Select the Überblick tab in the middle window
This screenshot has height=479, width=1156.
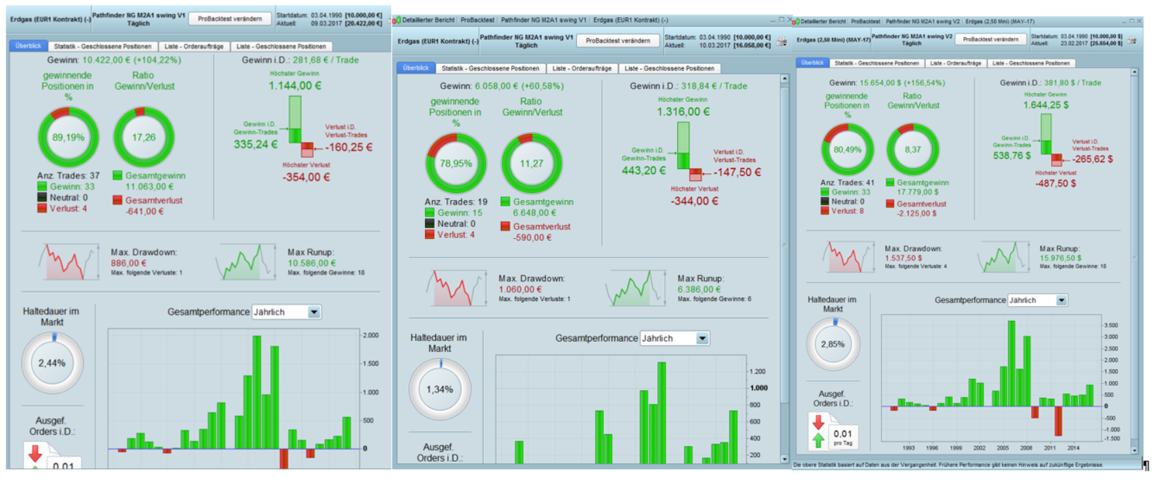[416, 68]
